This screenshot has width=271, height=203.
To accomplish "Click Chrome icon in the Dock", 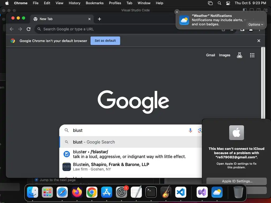I will pos(92,192).
